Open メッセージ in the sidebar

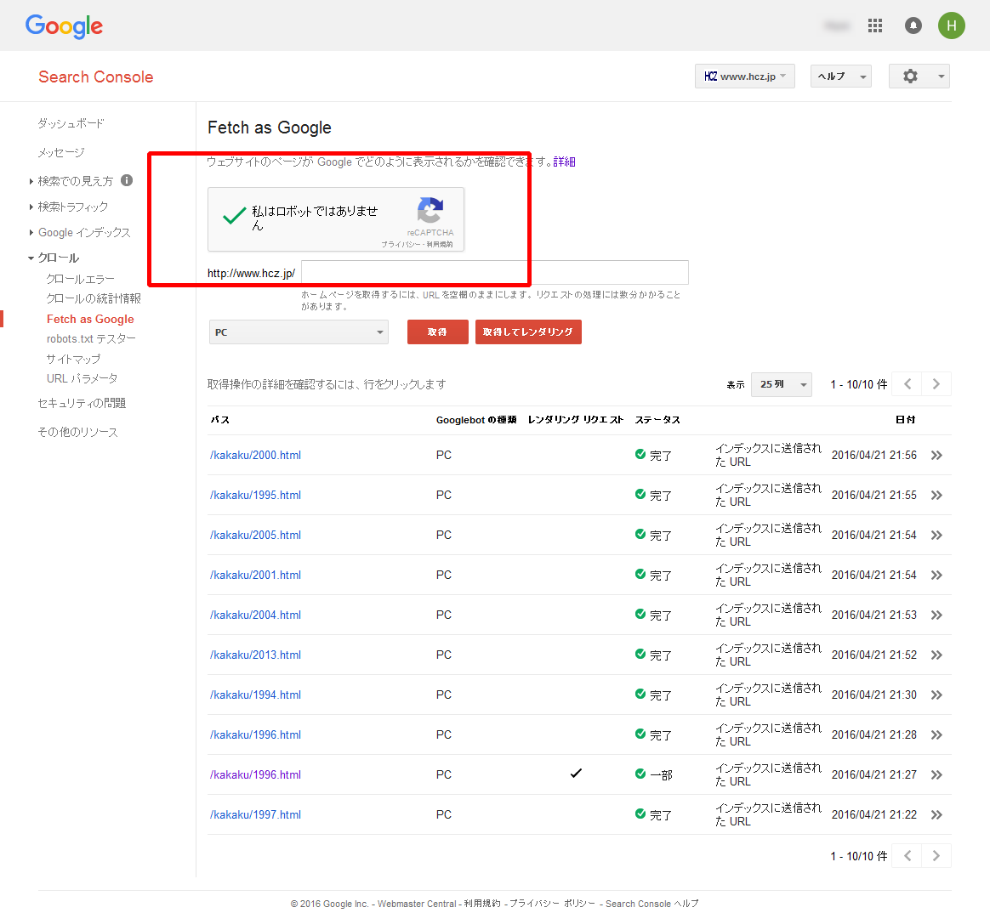pos(60,153)
